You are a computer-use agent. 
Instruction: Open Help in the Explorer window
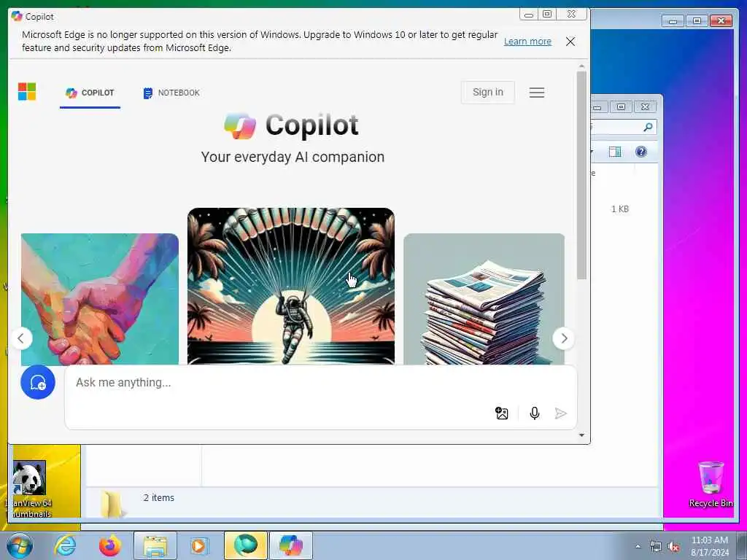point(641,152)
